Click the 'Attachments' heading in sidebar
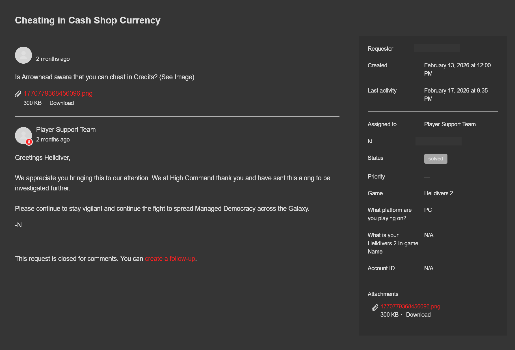 click(383, 294)
